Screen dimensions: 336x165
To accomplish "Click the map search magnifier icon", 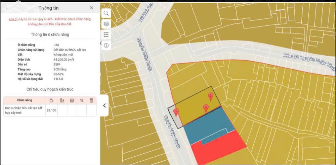I will [106, 13].
